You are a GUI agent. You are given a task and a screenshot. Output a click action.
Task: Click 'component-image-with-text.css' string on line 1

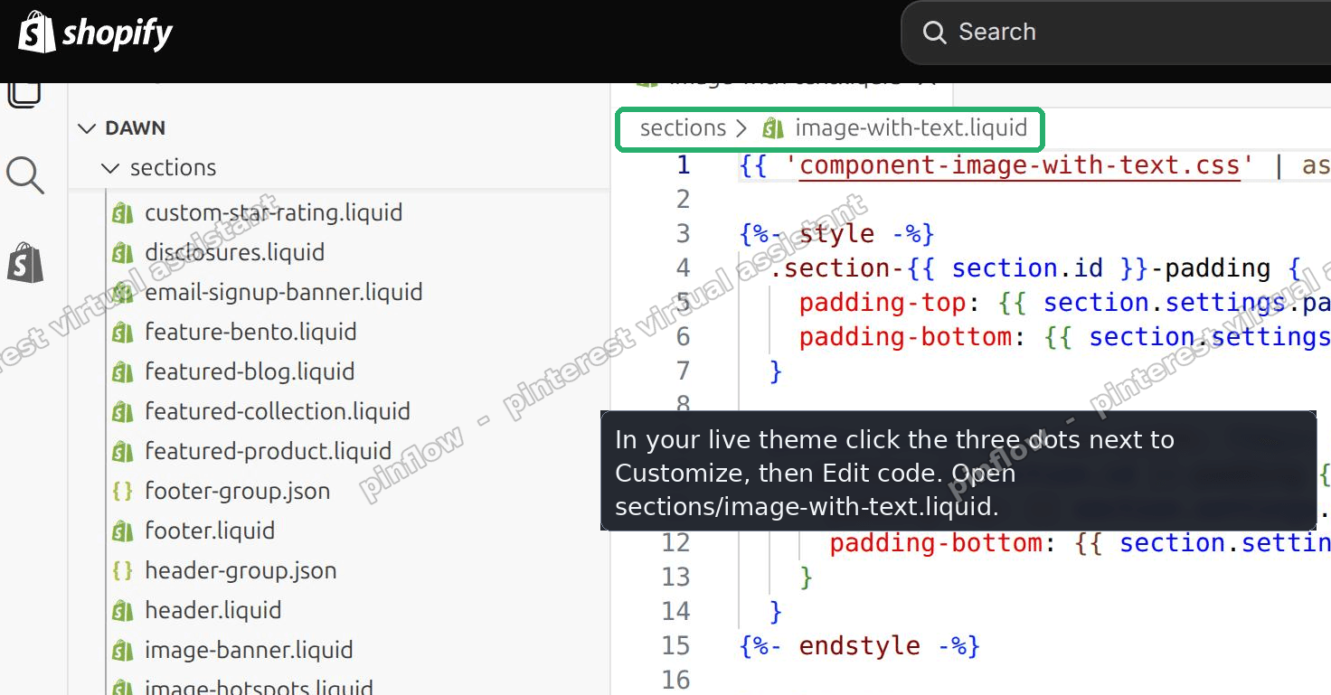(1020, 165)
